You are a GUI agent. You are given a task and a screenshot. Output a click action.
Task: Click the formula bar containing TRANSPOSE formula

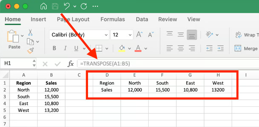tap(165, 64)
